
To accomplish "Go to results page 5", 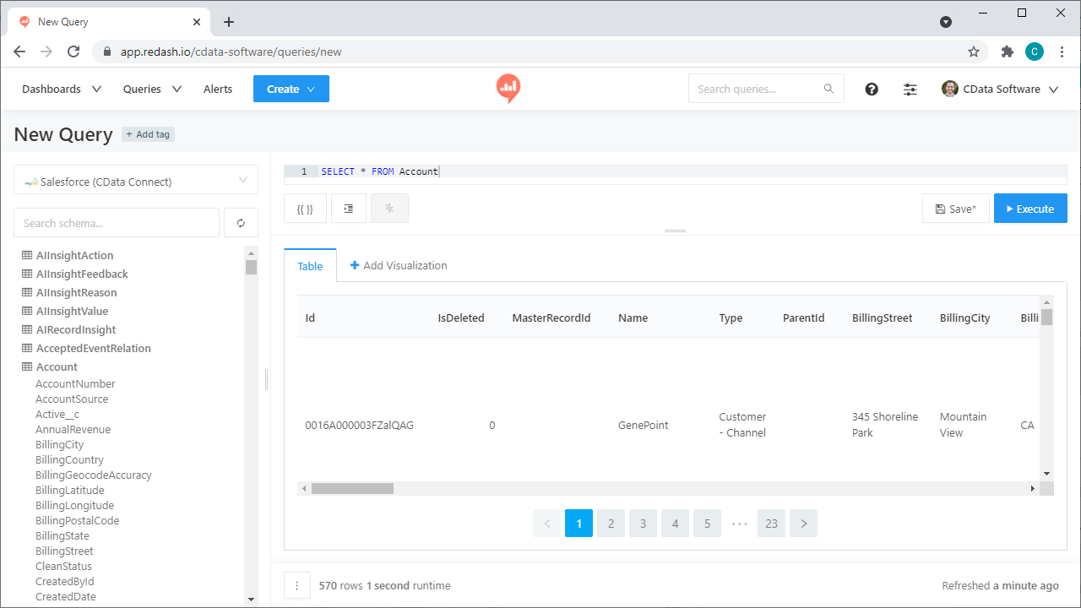I will pos(707,524).
